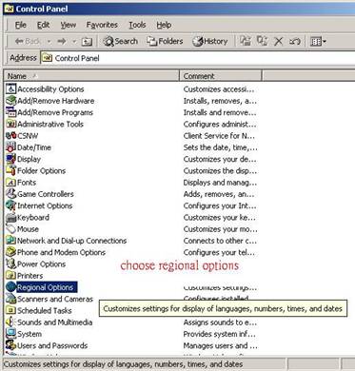Open the Fonts folder icon
The image size is (355, 371).
pos(11,183)
